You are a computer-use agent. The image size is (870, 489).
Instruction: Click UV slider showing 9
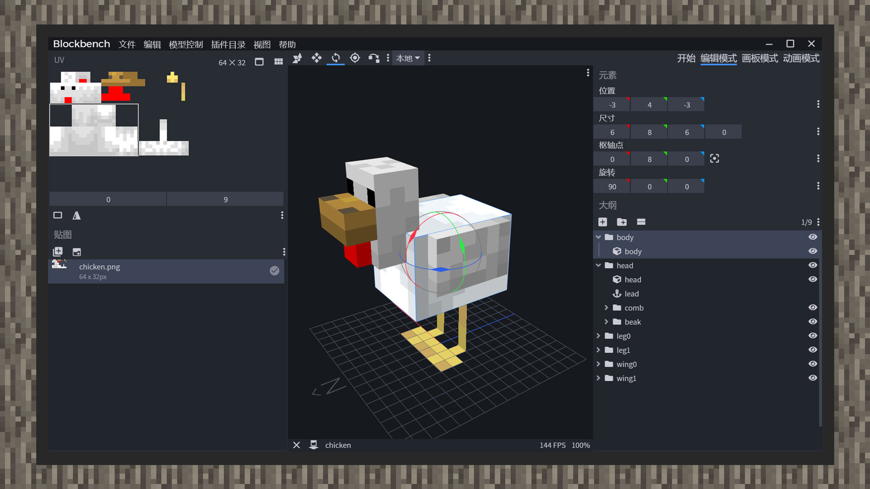tap(225, 199)
